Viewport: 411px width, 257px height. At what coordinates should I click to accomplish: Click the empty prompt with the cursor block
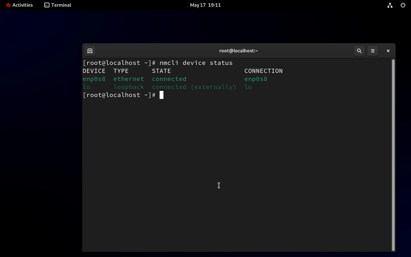[123, 95]
